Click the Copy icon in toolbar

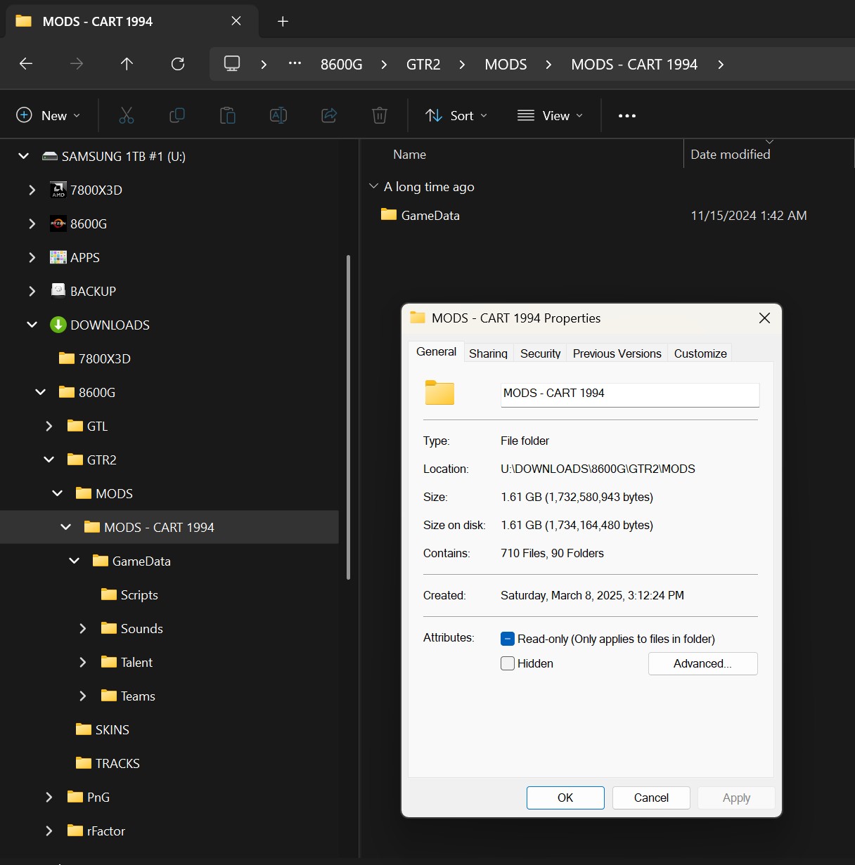(177, 115)
